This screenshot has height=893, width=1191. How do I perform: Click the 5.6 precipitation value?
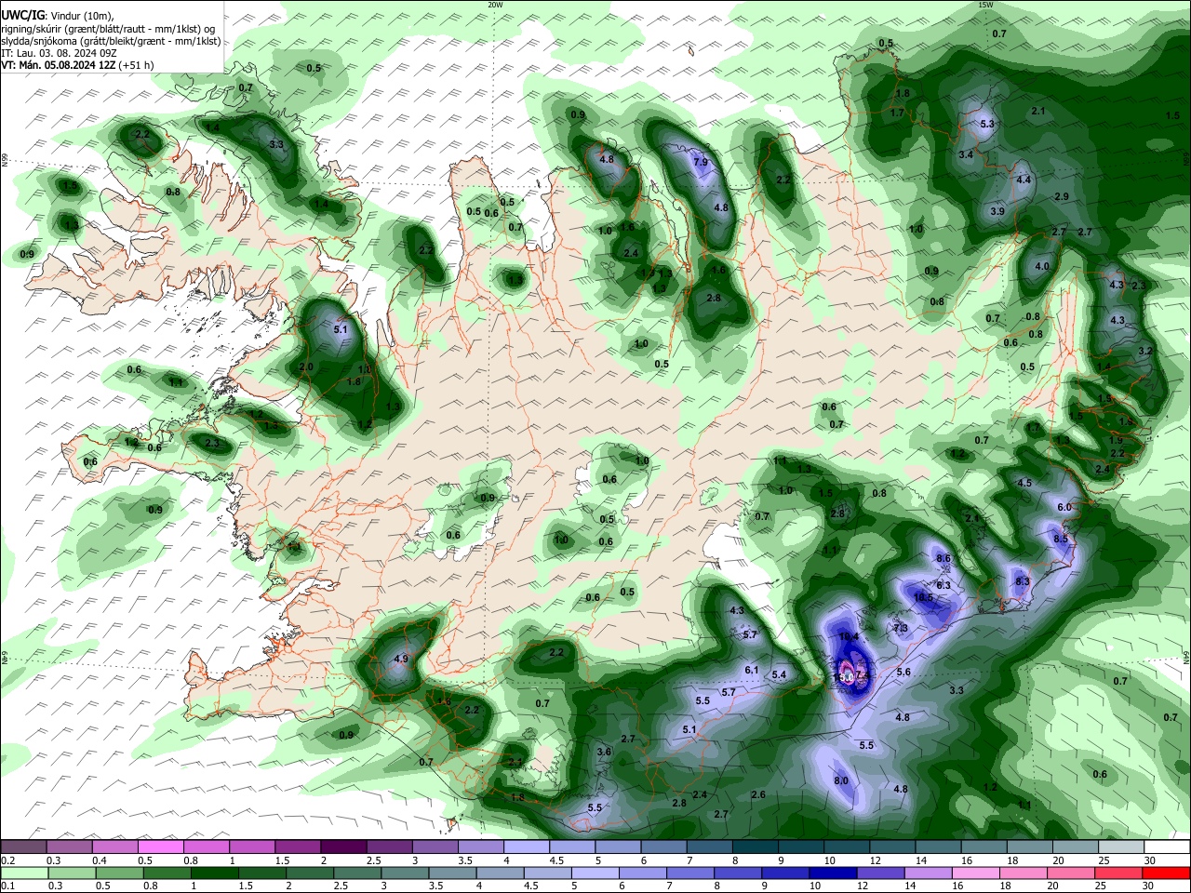click(x=903, y=673)
